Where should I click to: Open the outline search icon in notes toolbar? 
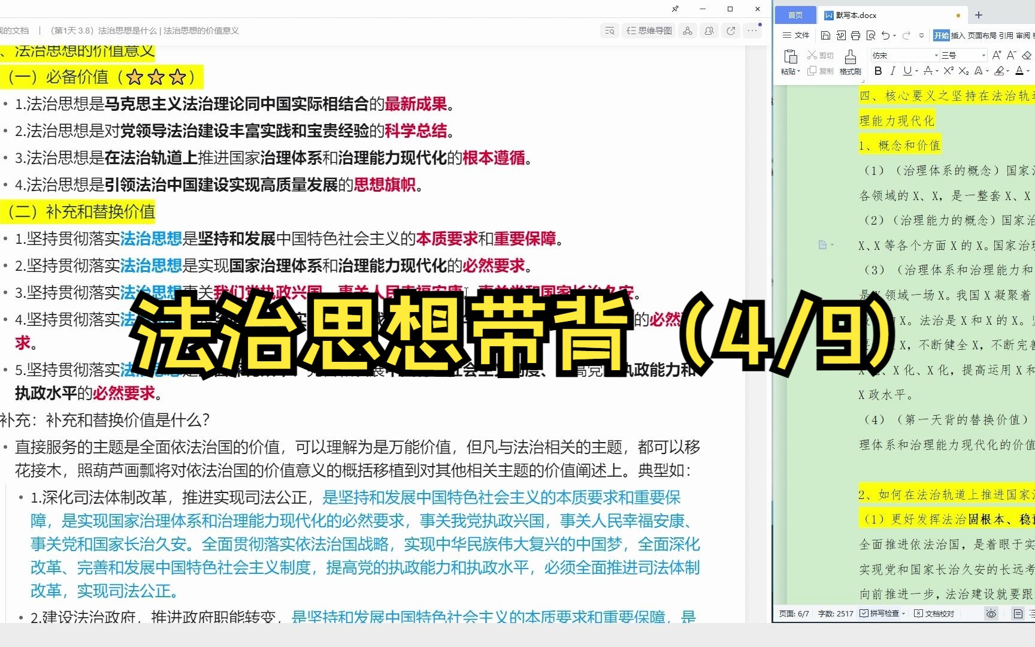(610, 31)
